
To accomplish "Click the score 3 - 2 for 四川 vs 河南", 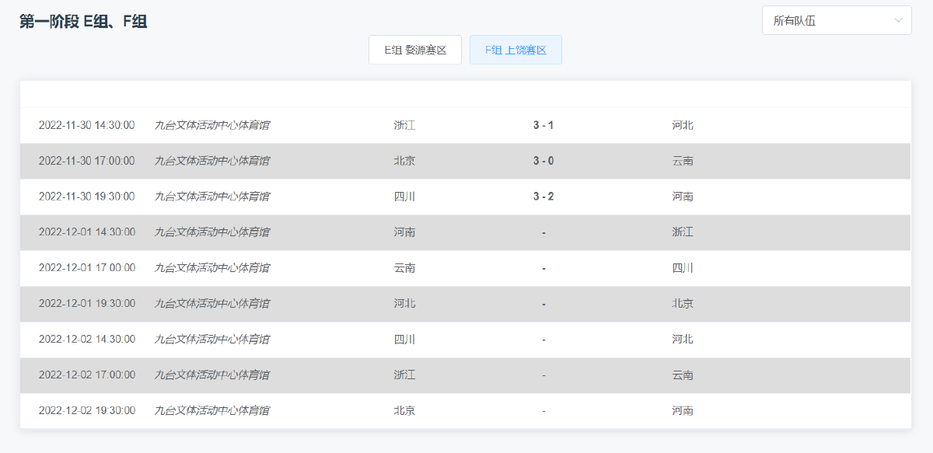I will (x=543, y=197).
